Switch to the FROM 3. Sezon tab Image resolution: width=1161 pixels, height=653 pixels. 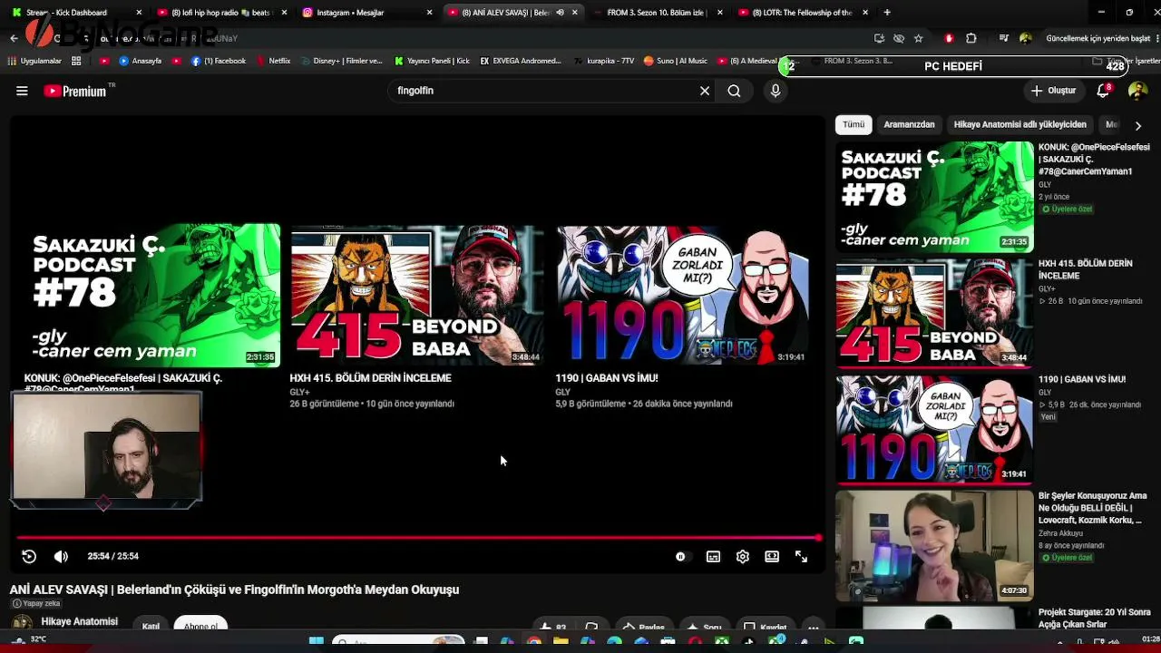point(657,13)
